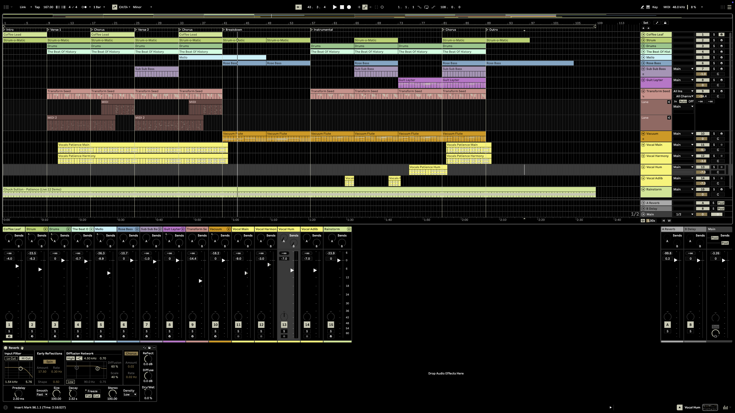This screenshot has width=735, height=413.
Task: Click the Coffee Leaf volume fader handle
Action: [17, 266]
